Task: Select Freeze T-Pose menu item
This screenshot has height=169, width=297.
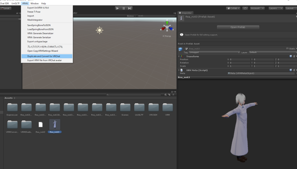Action: [47, 12]
